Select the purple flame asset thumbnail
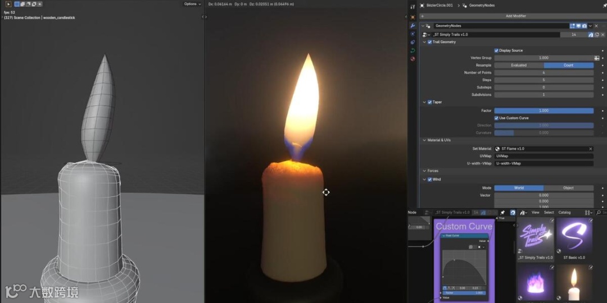Screen dimensions: 607x303 click(536, 284)
